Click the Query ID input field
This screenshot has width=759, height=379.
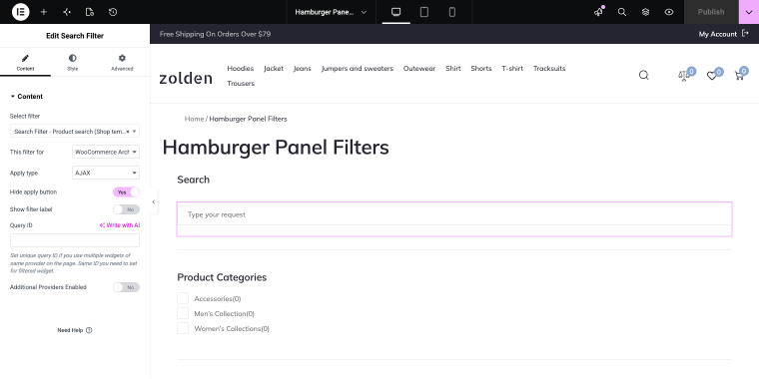coord(75,240)
